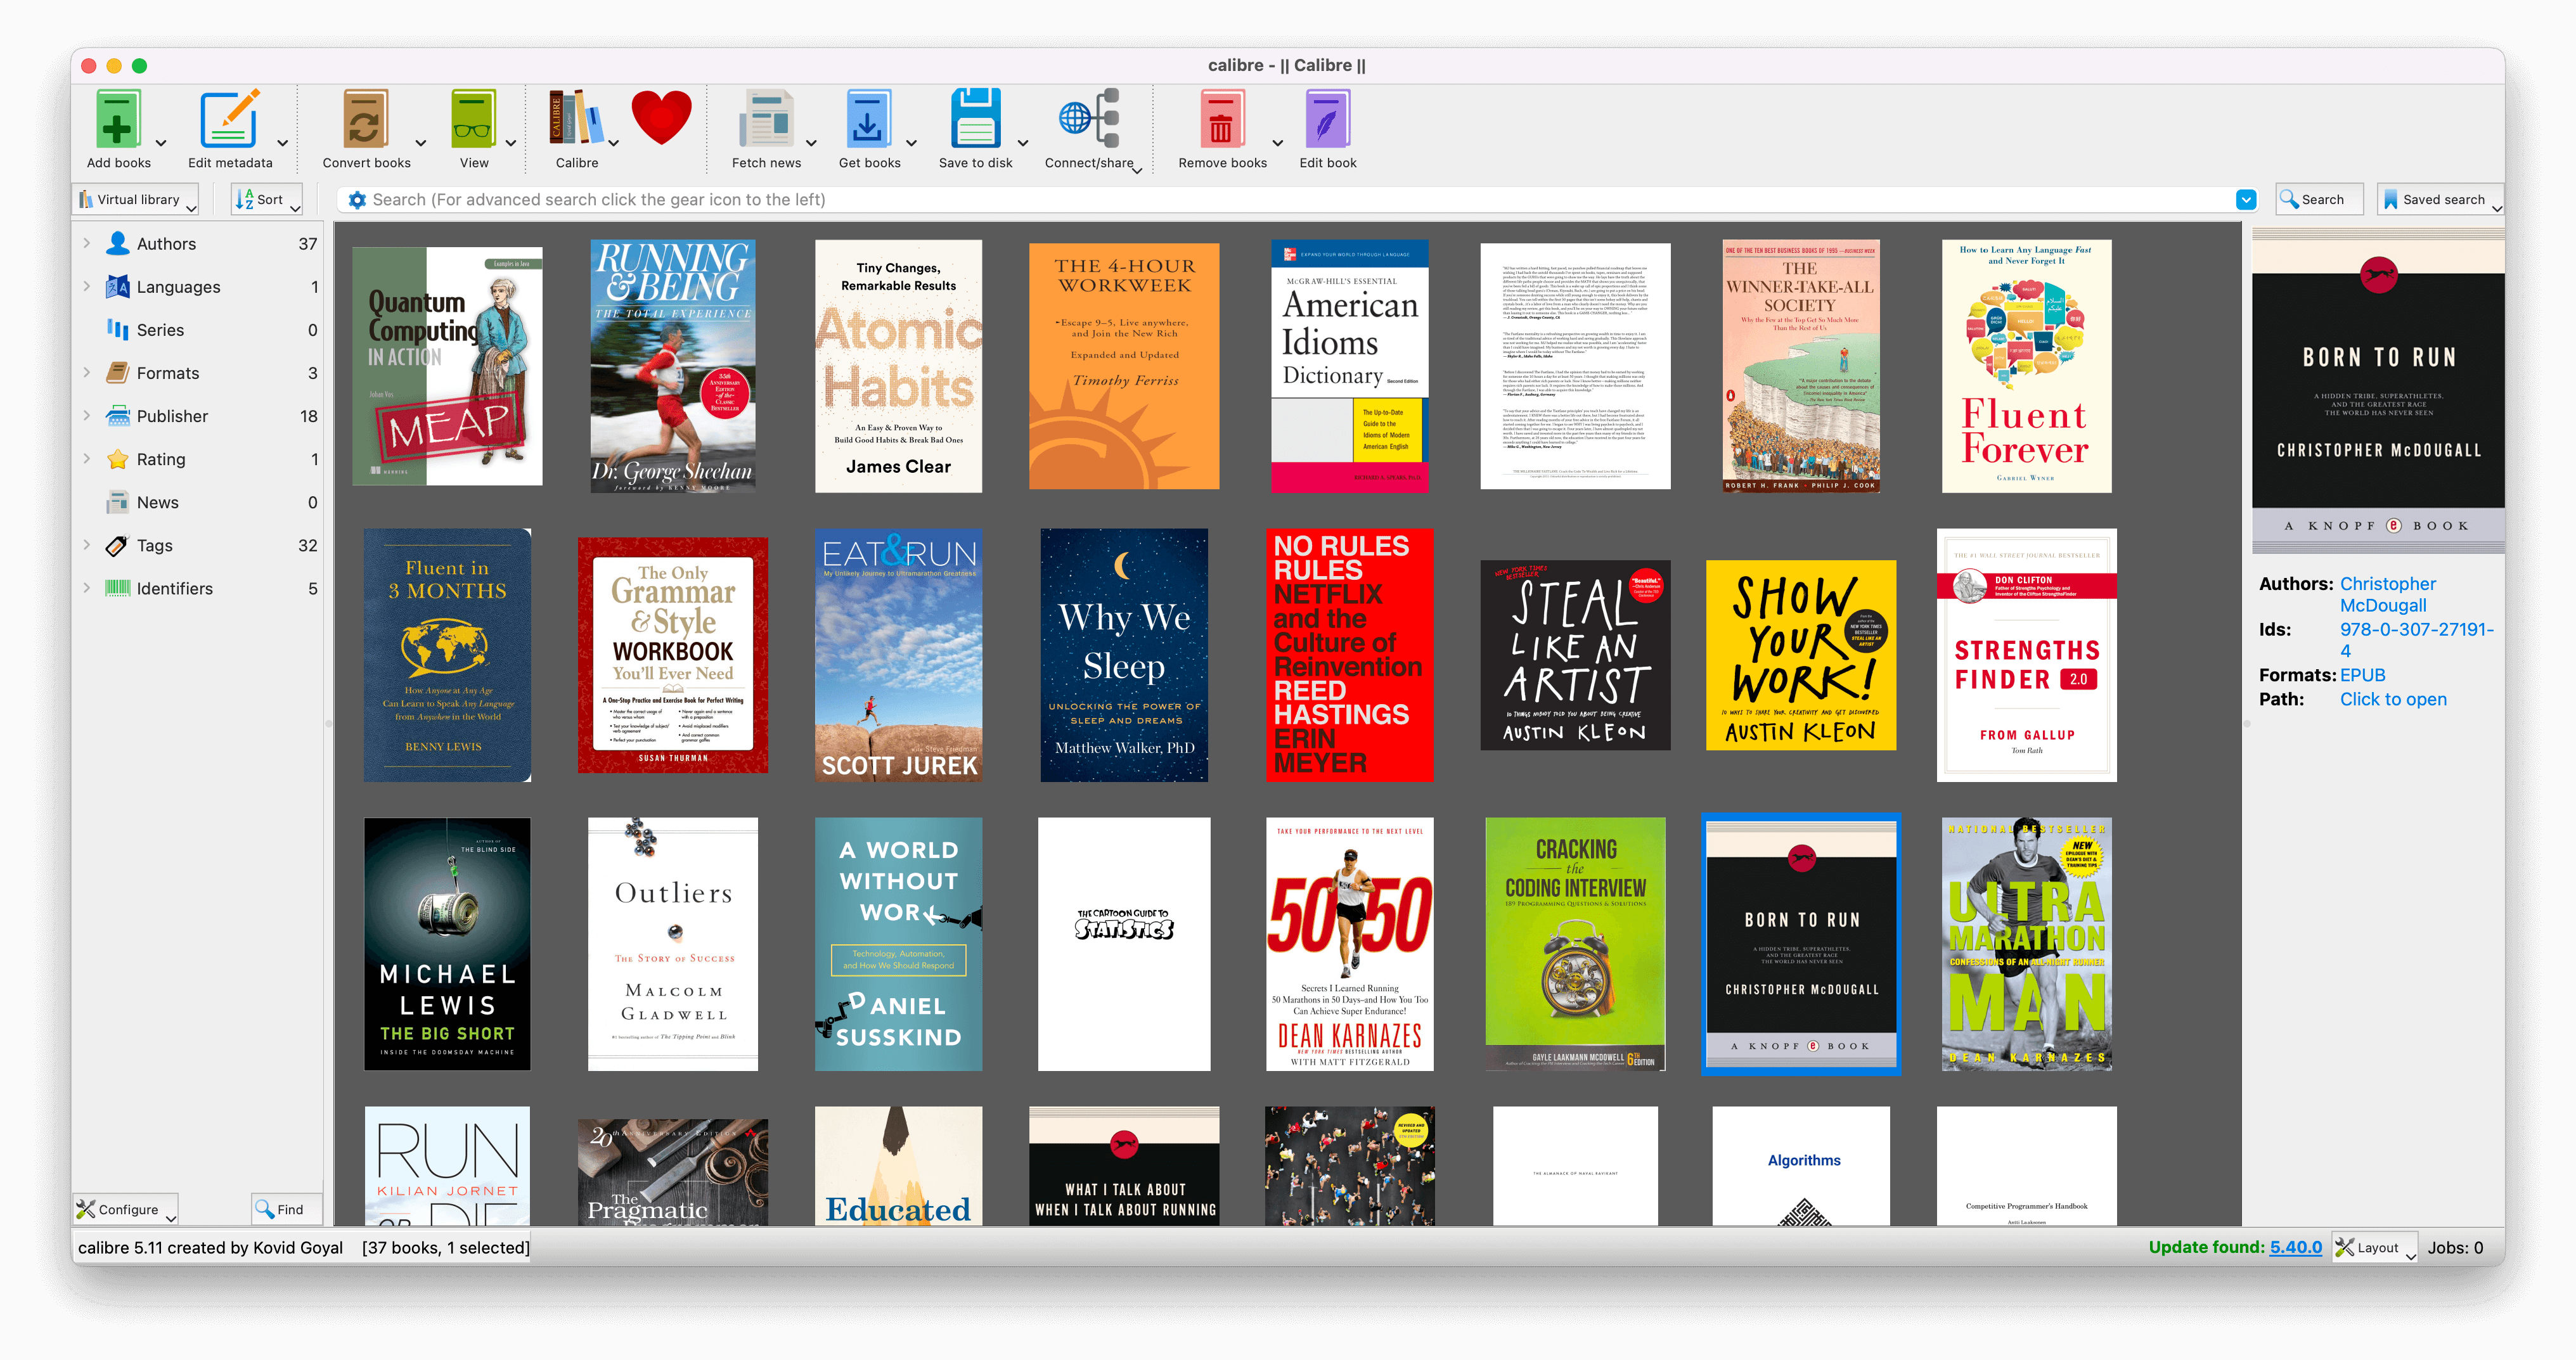Click the Remove books trash icon
This screenshot has height=1360, width=2576.
tap(1222, 119)
